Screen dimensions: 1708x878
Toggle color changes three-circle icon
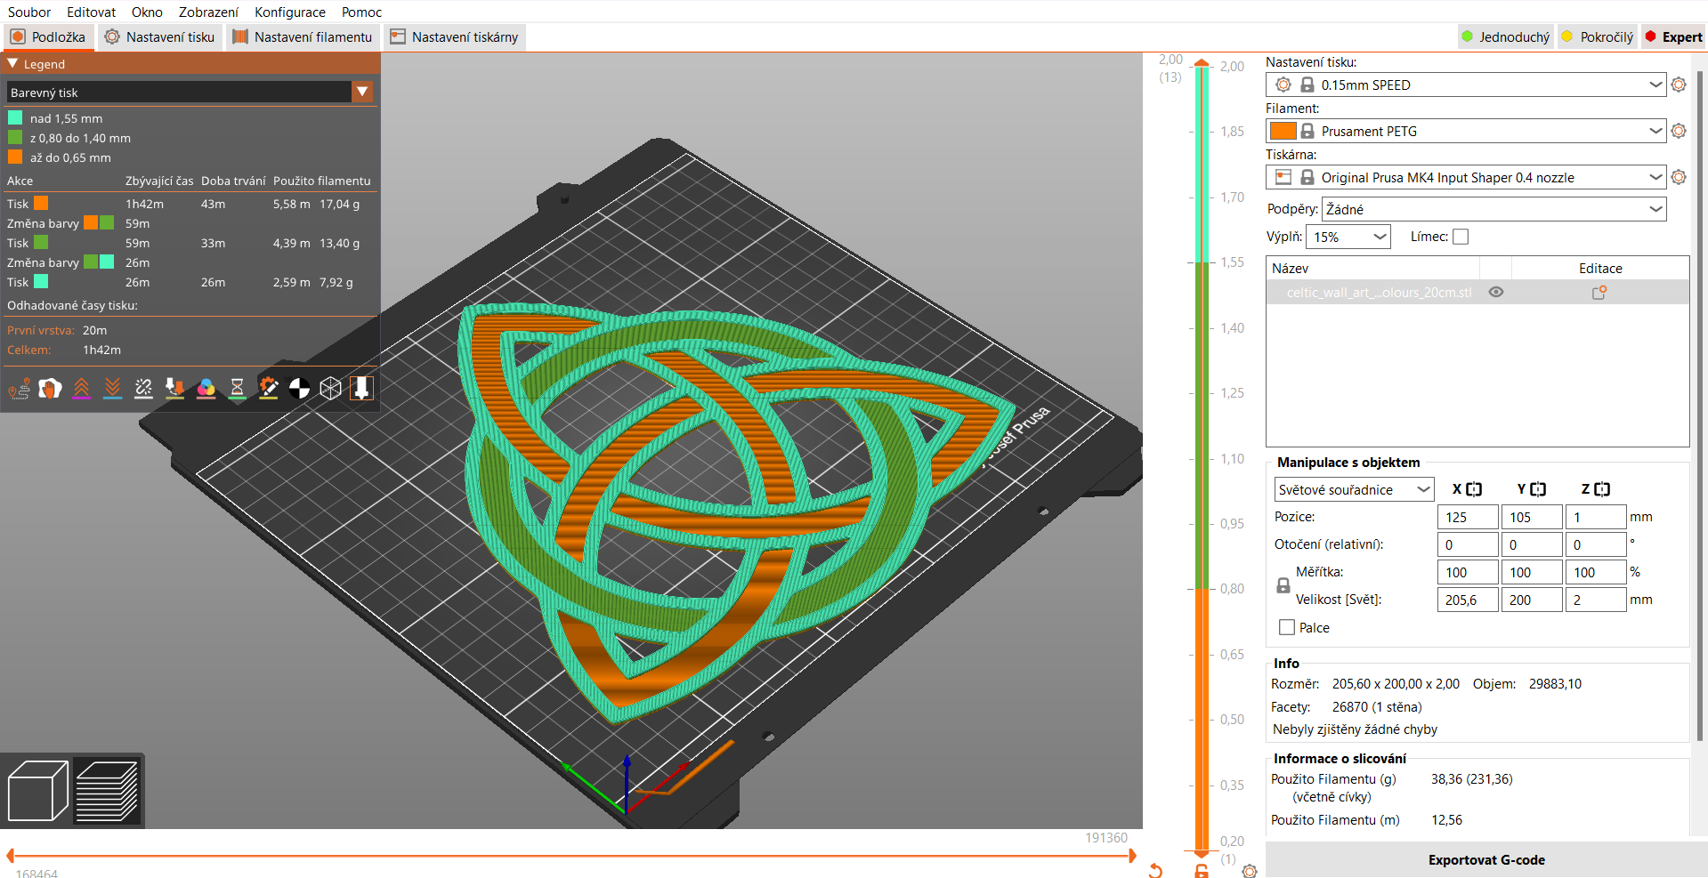[206, 389]
